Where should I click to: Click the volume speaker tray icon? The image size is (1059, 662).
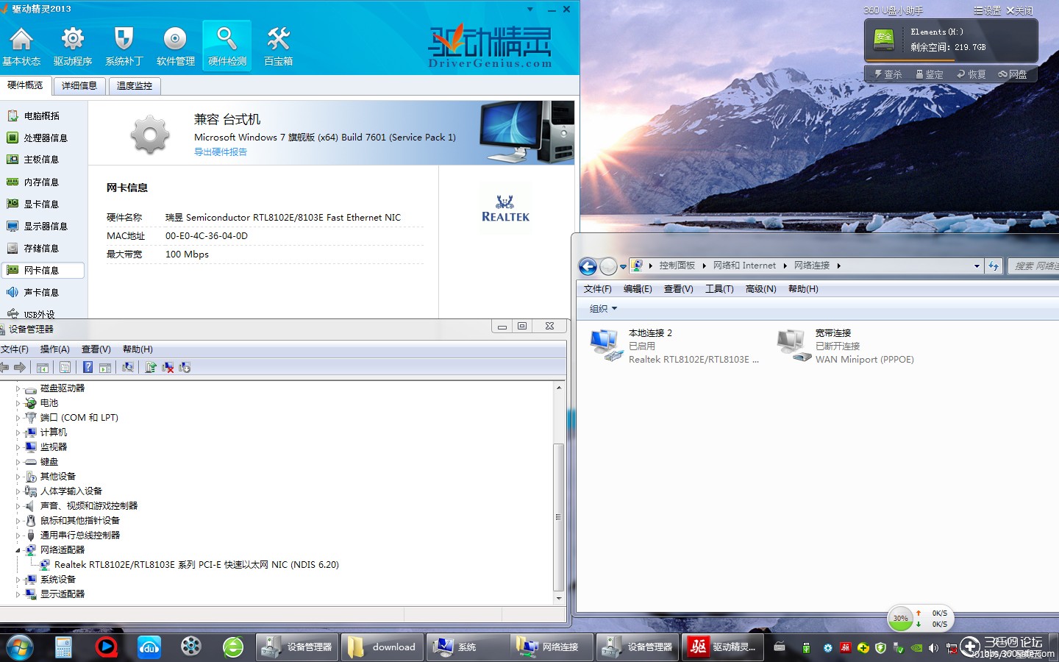(x=933, y=648)
